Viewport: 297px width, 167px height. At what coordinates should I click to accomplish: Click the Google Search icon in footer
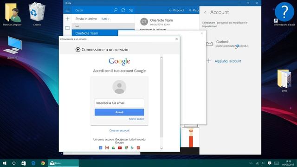click(x=101, y=148)
